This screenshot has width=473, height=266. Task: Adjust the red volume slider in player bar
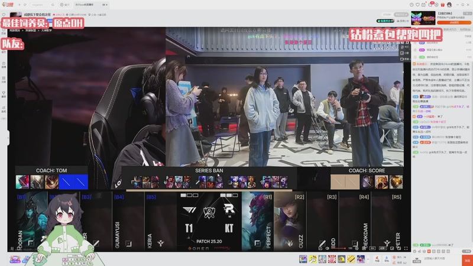click(x=338, y=248)
